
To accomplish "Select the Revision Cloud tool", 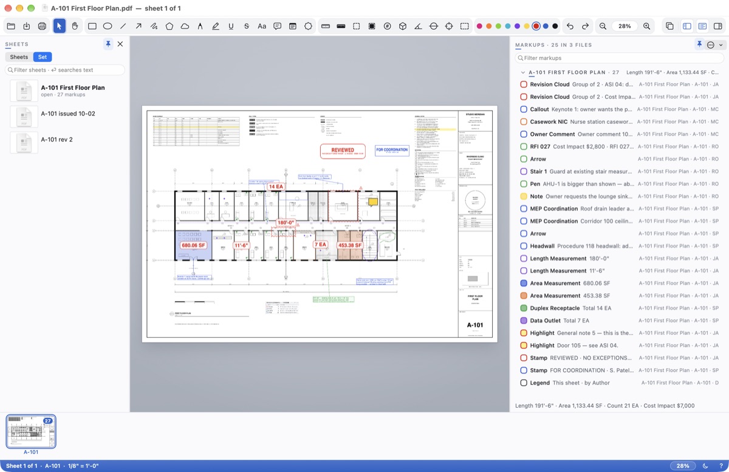I will [x=185, y=26].
